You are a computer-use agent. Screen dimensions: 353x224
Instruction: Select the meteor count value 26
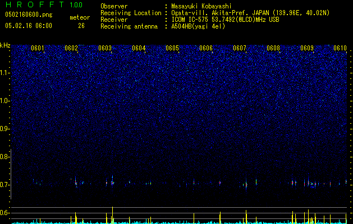81,26
